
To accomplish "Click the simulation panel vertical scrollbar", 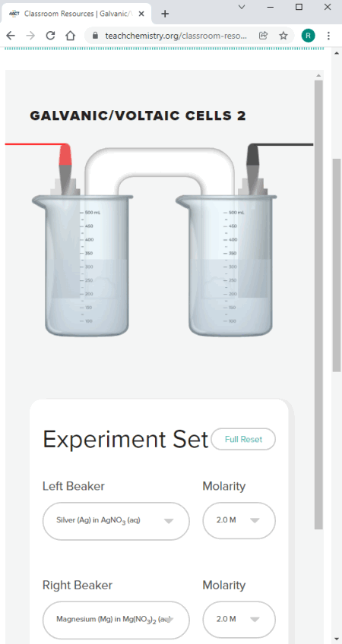I will 318,305.
